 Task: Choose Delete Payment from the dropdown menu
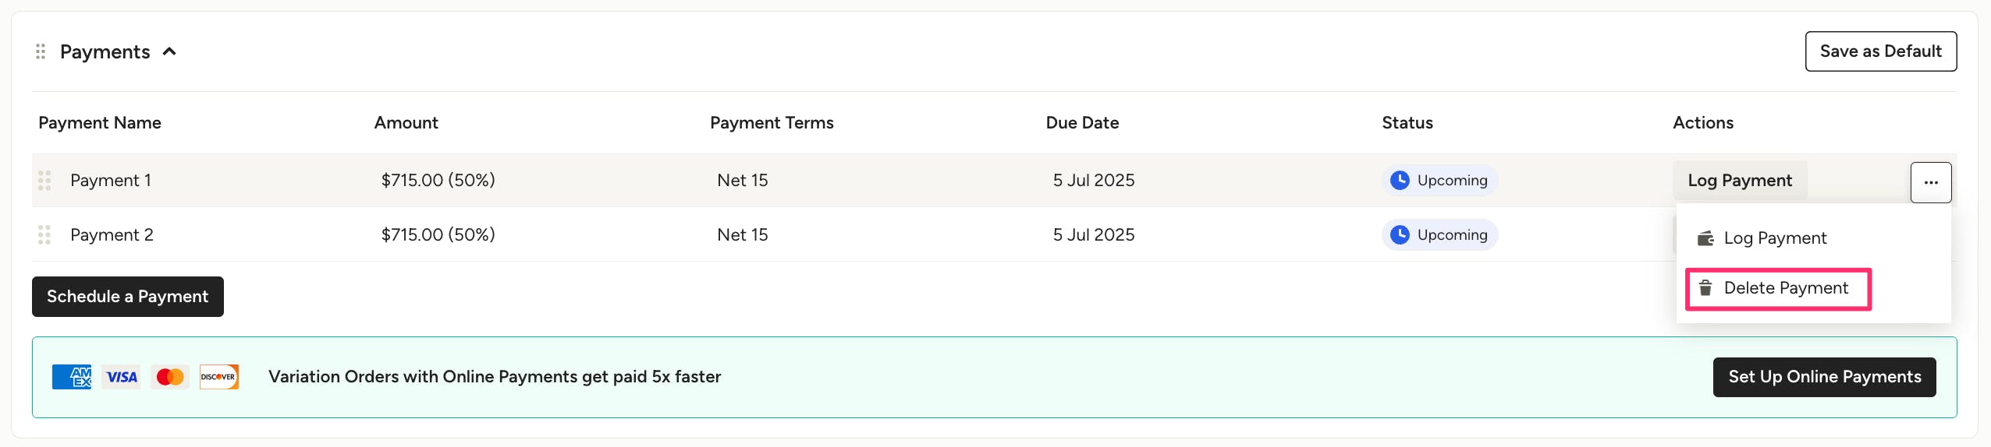pos(1786,288)
